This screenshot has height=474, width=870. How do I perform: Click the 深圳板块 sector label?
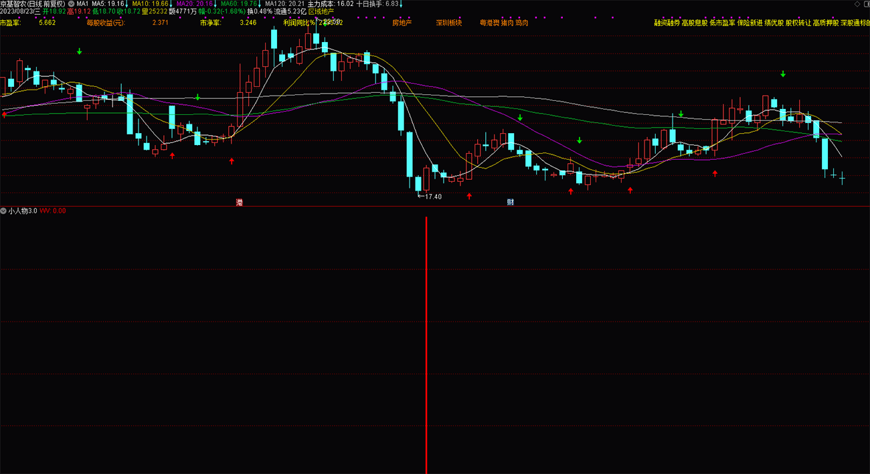click(449, 23)
